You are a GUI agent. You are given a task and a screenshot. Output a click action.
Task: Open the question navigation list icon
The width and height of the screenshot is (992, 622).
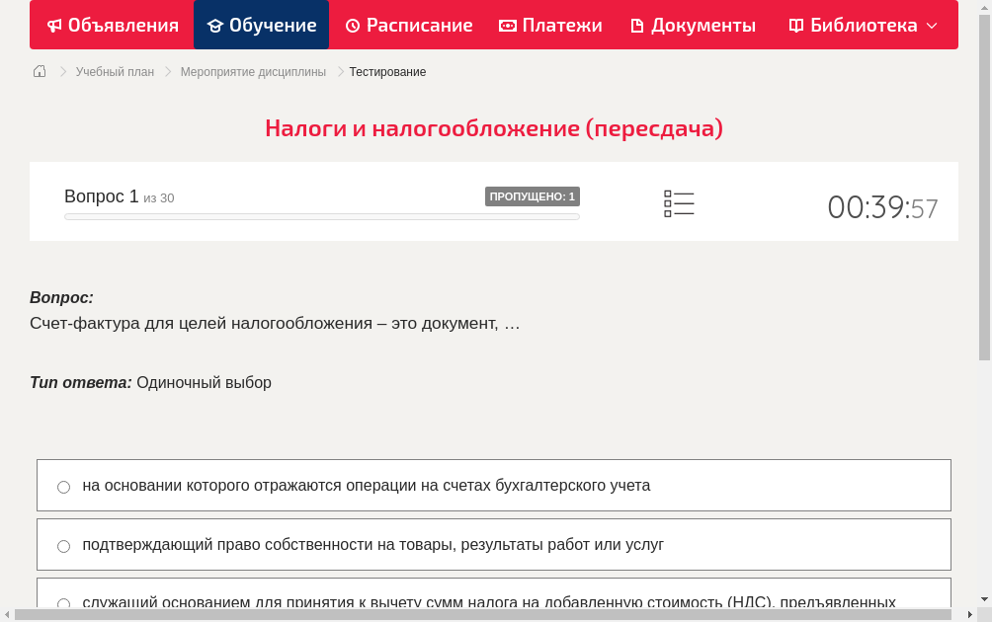click(679, 203)
